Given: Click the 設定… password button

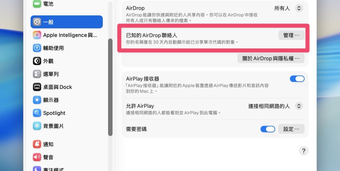Looking at the screenshot, I should (x=291, y=129).
